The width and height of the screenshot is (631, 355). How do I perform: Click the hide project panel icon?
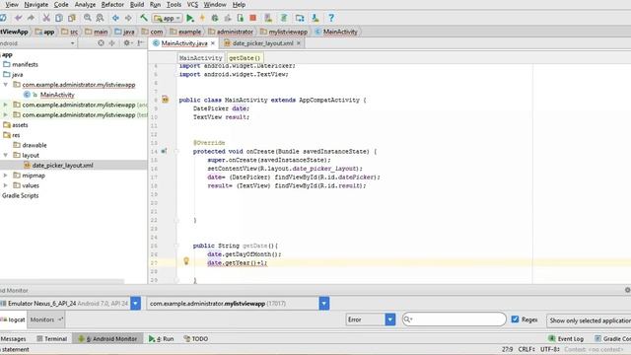[x=140, y=43]
